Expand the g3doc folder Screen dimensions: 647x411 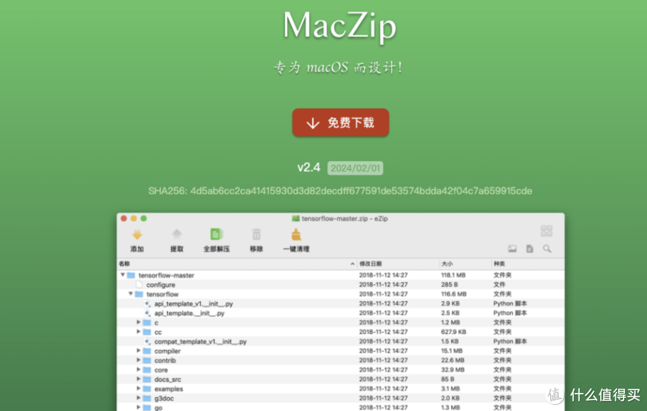[138, 398]
